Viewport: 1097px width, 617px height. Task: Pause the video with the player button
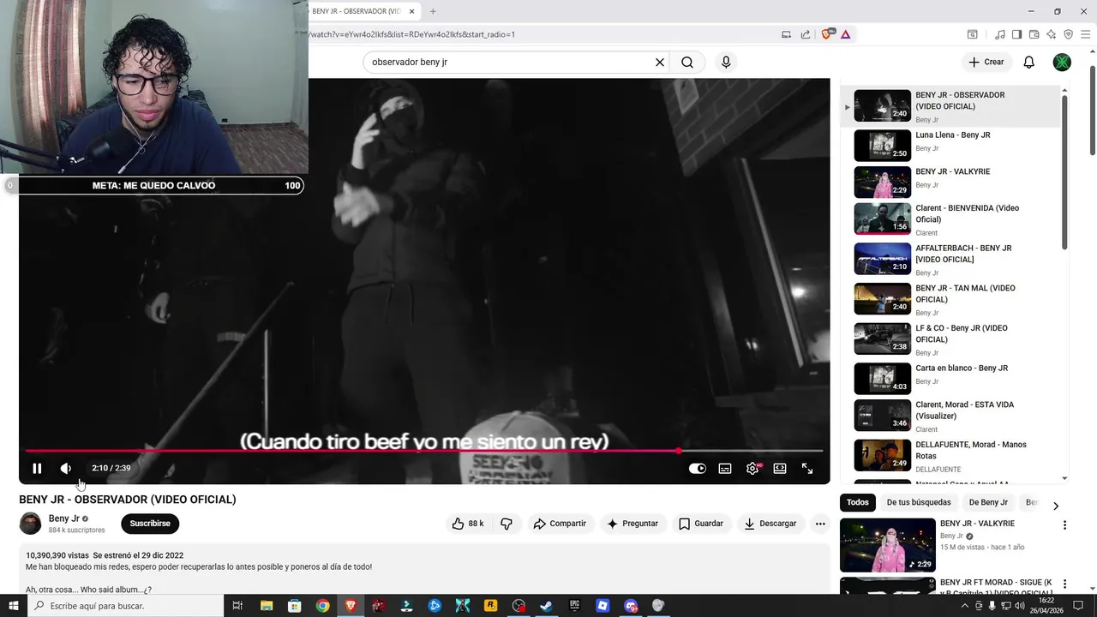click(37, 468)
